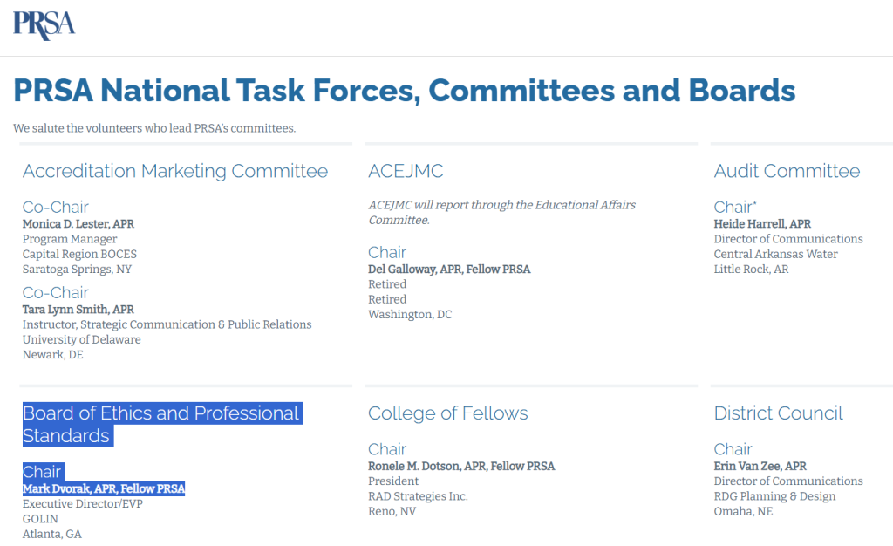The image size is (893, 546).
Task: Click RDG Planning & Design text
Action: (774, 496)
